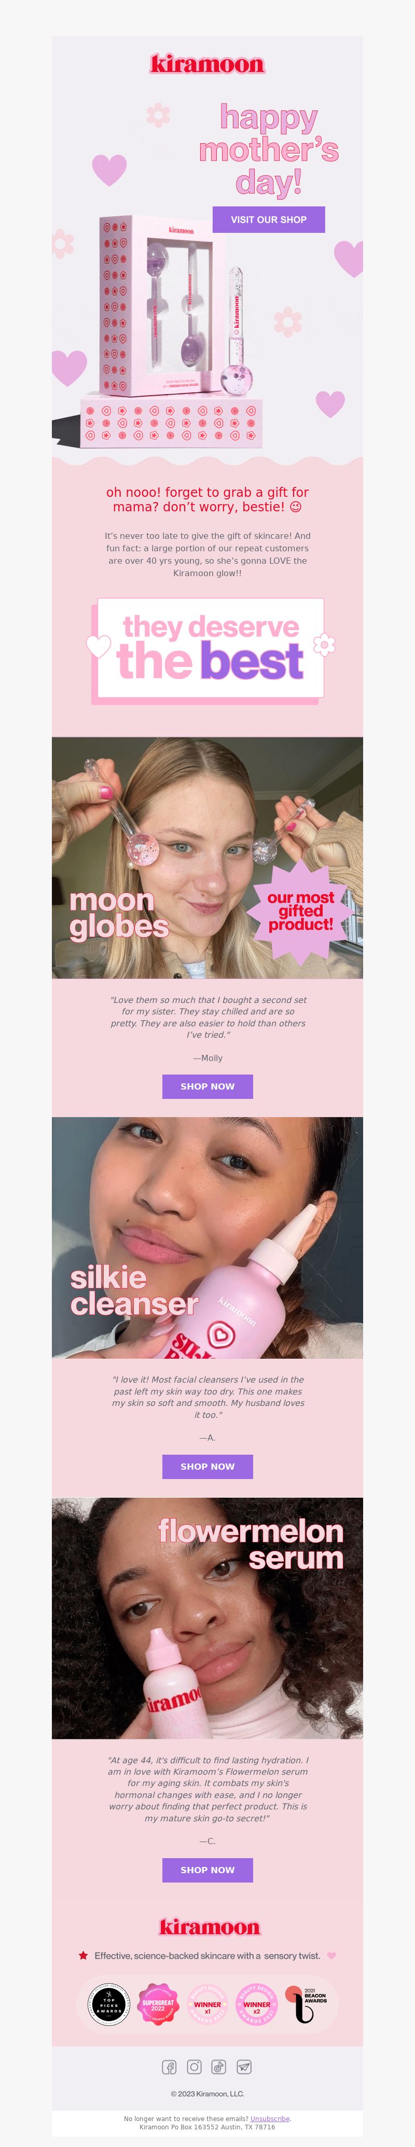The height and width of the screenshot is (2147, 415).
Task: Click the Beauty Design Winner x2 badge
Action: click(x=257, y=2004)
